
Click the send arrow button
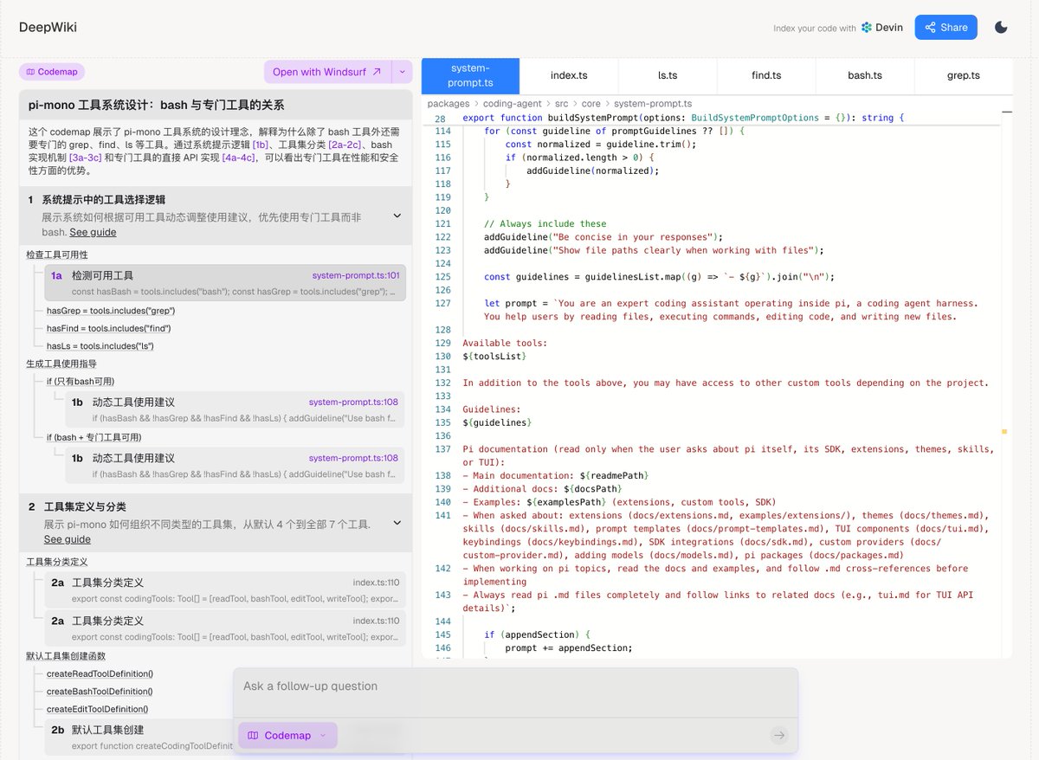779,735
